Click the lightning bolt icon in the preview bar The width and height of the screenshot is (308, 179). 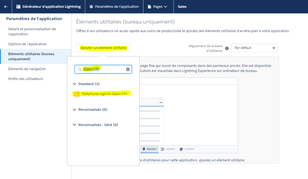tap(144, 149)
